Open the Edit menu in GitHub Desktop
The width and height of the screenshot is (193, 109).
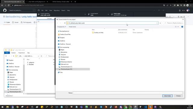point(46,11)
